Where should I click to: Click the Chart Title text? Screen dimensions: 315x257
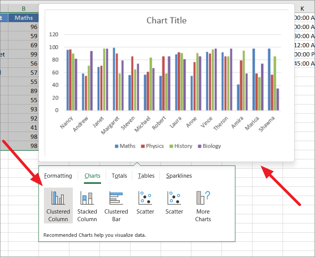coord(167,21)
